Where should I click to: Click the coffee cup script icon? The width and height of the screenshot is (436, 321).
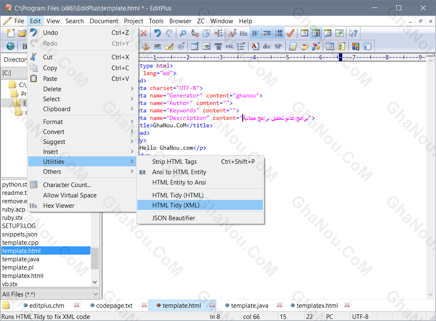(x=304, y=46)
